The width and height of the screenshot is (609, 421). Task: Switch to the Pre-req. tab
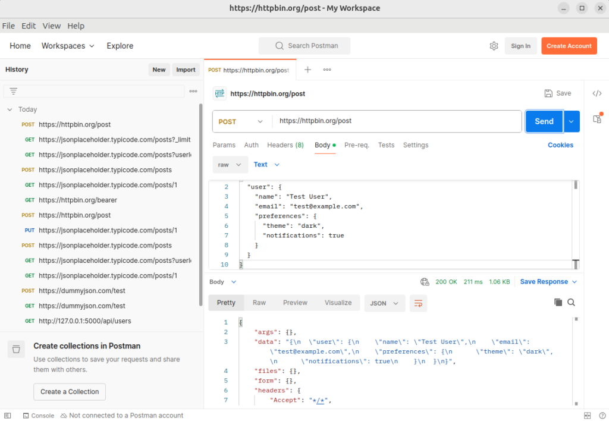(357, 145)
